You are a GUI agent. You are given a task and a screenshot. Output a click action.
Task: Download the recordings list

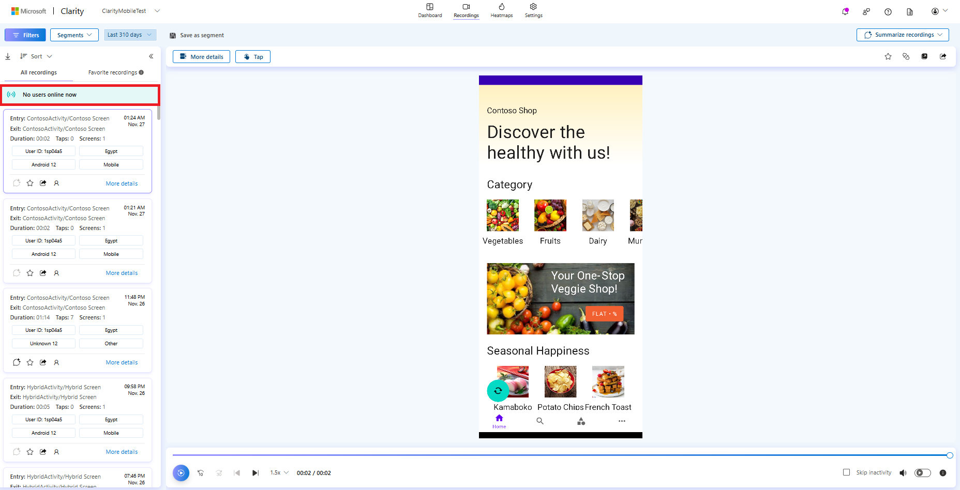[x=8, y=56]
